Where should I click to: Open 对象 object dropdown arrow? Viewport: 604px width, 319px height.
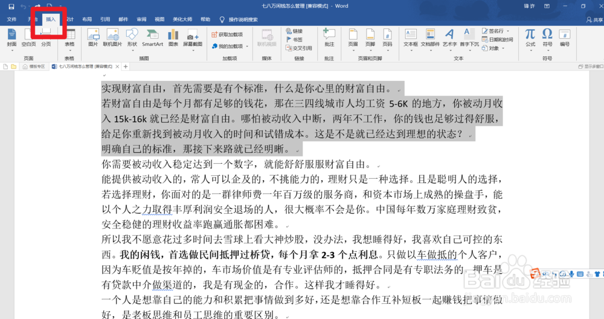503,48
